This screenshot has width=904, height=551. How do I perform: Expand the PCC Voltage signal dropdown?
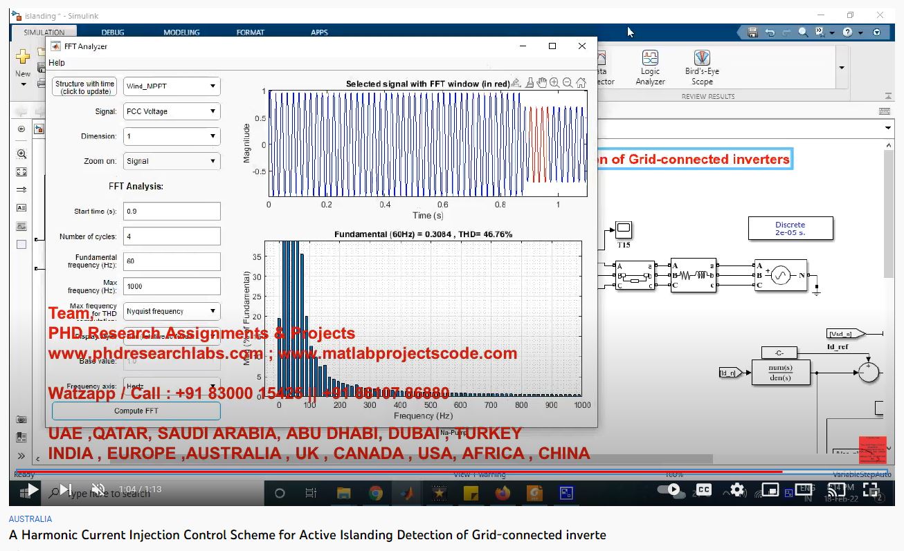pyautogui.click(x=172, y=111)
